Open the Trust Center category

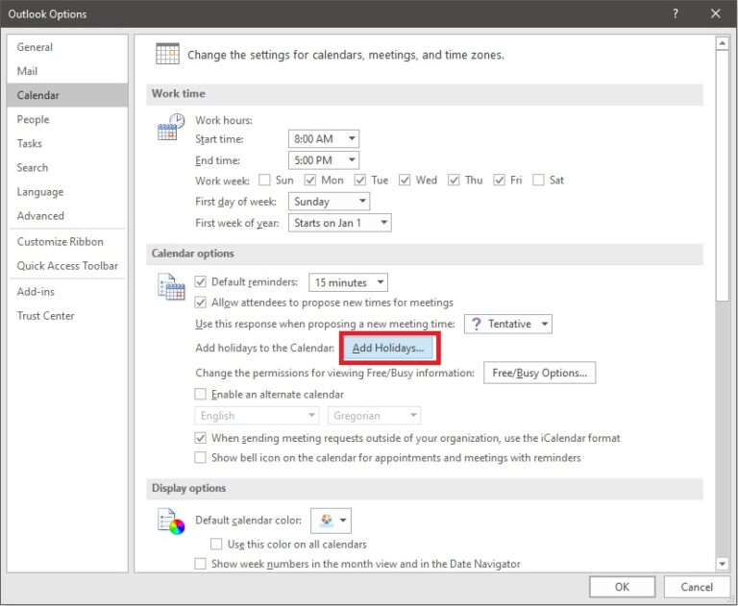tap(45, 316)
